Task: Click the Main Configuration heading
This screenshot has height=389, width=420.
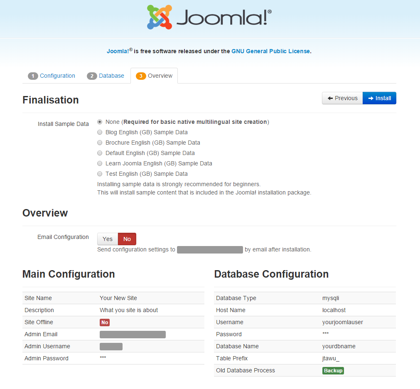Action: 69,274
